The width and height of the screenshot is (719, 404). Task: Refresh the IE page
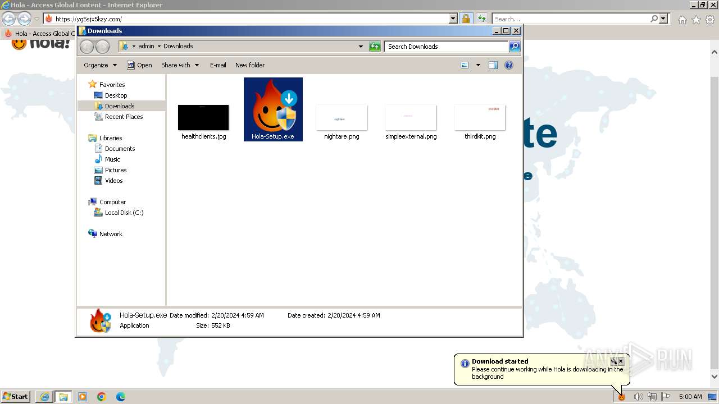point(482,19)
